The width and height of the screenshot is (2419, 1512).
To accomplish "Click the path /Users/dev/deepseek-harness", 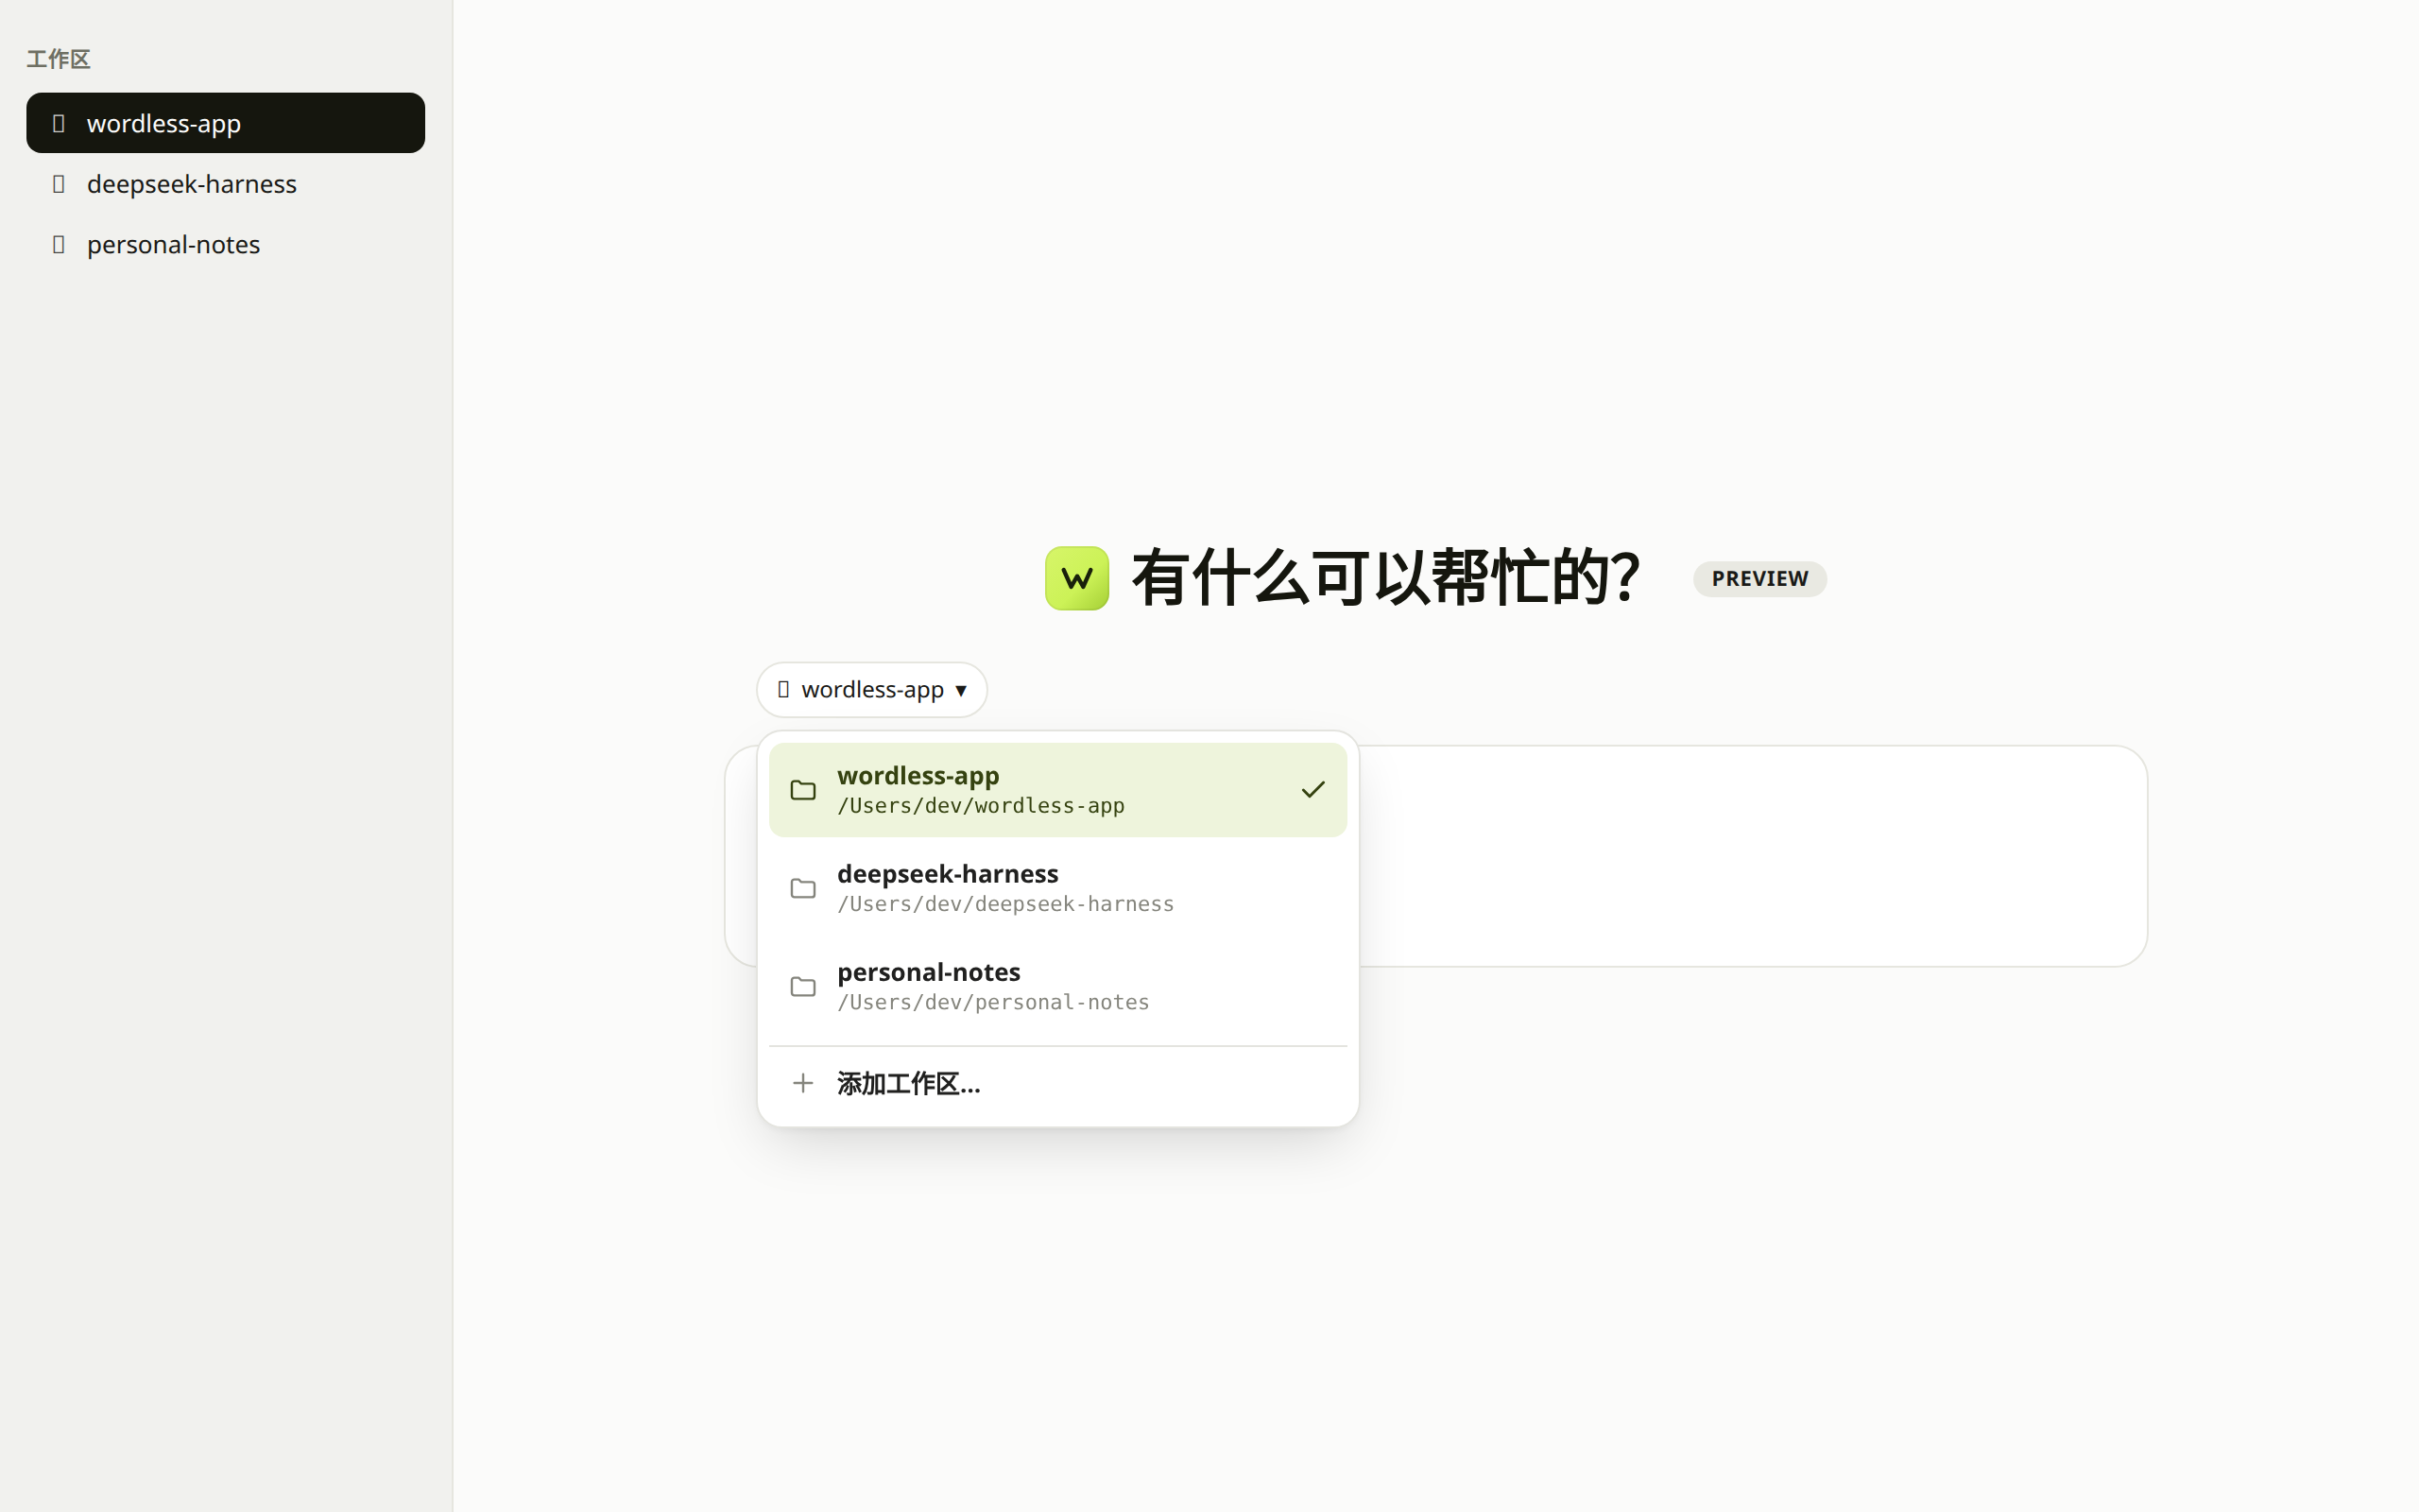I will (x=1005, y=904).
